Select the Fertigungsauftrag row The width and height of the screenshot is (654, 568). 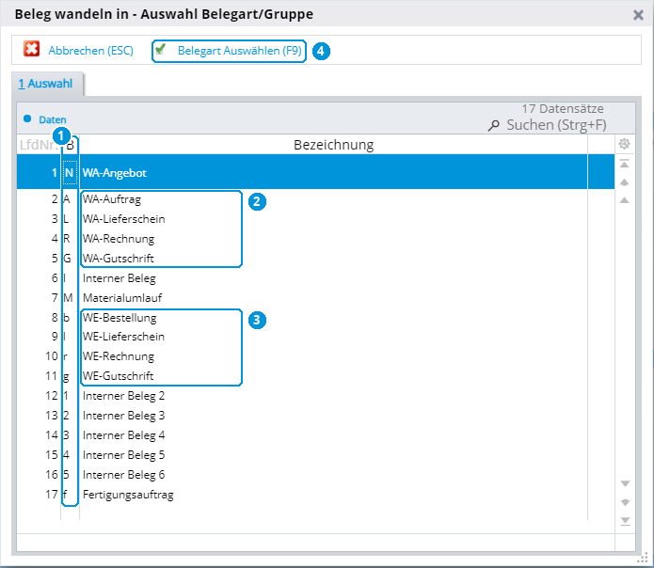click(316, 495)
